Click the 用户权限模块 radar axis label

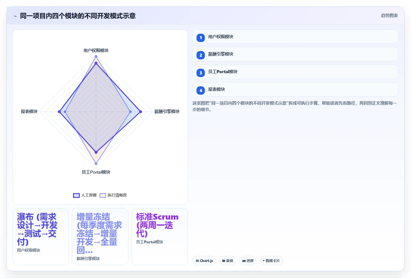(x=96, y=51)
